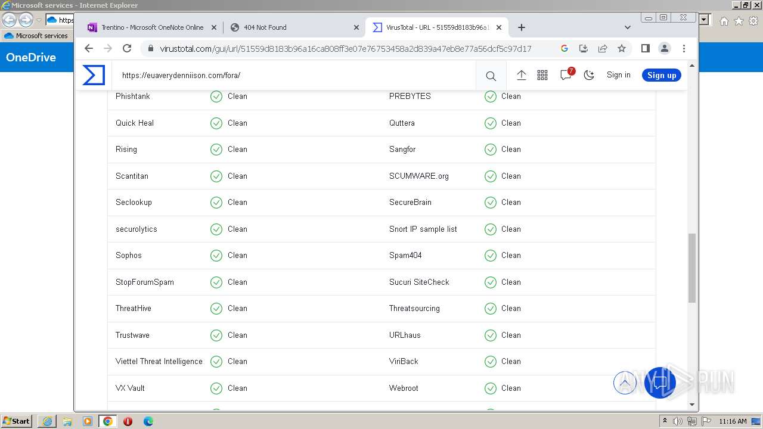This screenshot has width=763, height=429.
Task: Click the Sucuri SiteCheck vendor name
Action: 419,282
